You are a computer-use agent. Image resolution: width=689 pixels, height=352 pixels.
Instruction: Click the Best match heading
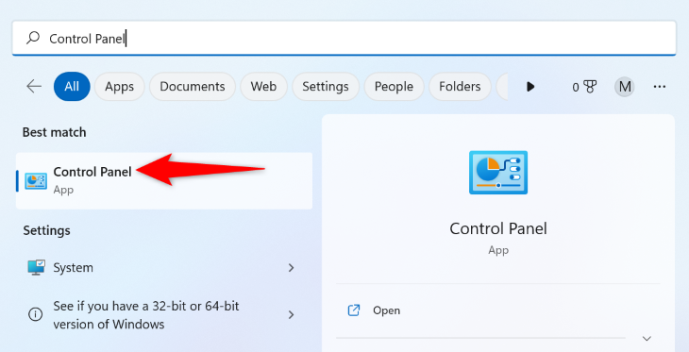tap(55, 132)
